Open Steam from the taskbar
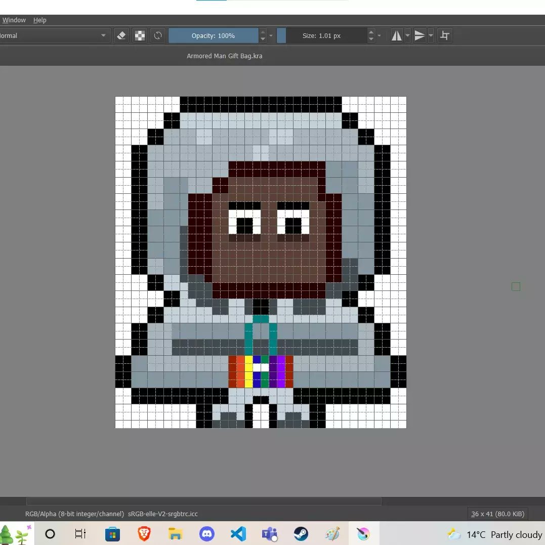The image size is (545, 545). [301, 534]
